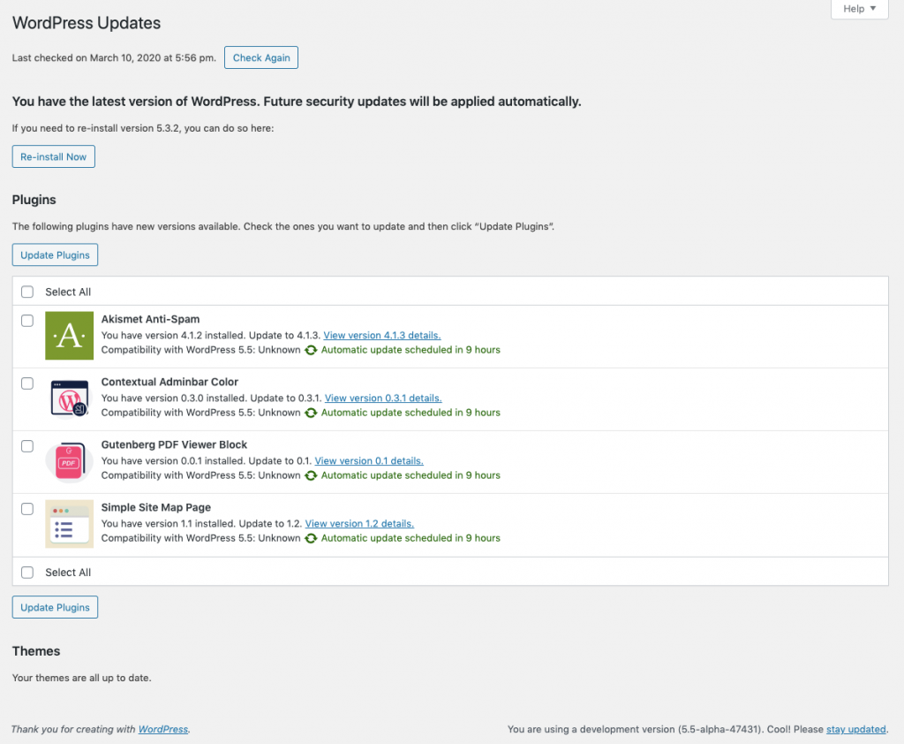Screen dimensions: 904x744
Task: Click the Akismet Anti-Spam plugin title
Action: 150,319
